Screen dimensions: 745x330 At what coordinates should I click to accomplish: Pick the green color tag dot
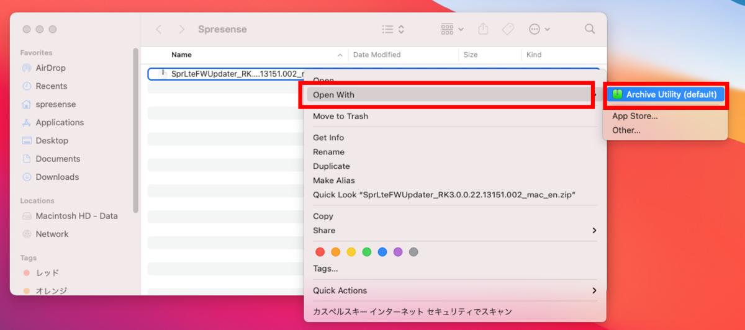coord(367,252)
